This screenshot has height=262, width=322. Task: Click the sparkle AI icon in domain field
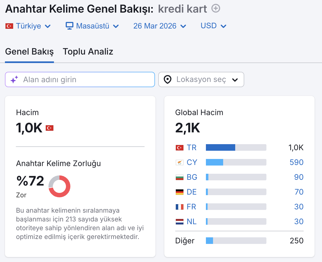[x=14, y=79]
